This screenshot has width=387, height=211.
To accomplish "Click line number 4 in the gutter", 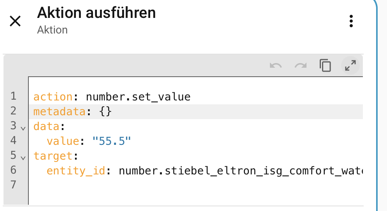I will 14,141.
